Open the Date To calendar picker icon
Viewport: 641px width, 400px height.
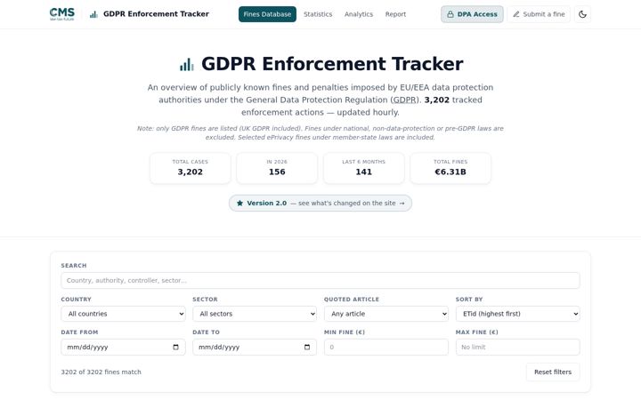click(x=307, y=347)
